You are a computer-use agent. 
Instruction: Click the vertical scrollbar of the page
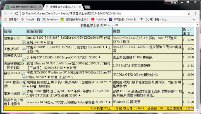198,67
